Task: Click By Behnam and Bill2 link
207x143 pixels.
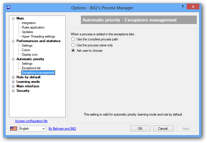Action: (x=62, y=129)
